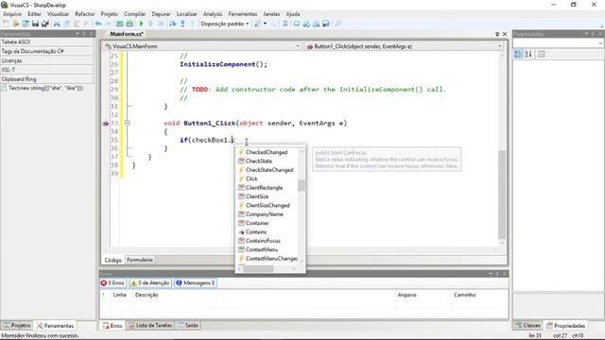The width and height of the screenshot is (605, 340).
Task: Open the Compilar menu
Action: (134, 14)
